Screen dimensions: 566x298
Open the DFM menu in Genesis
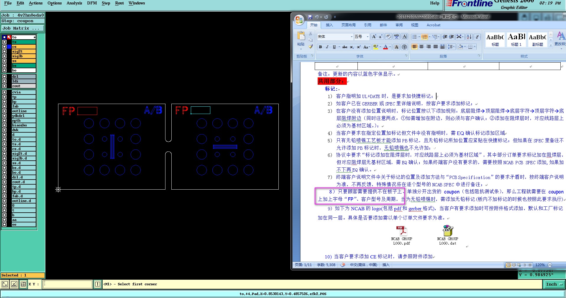[x=92, y=3]
